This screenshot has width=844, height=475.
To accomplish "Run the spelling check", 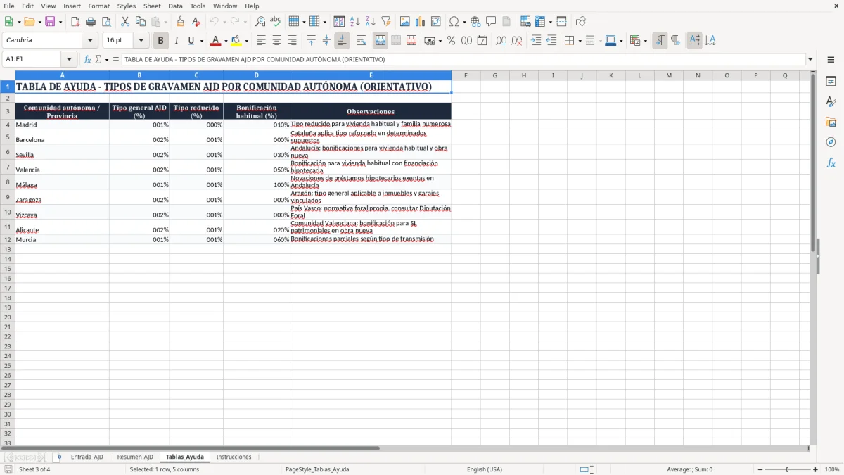I will [x=275, y=22].
